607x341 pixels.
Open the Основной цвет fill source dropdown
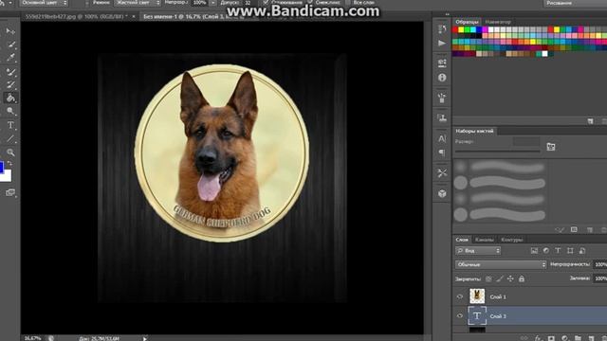point(44,2)
